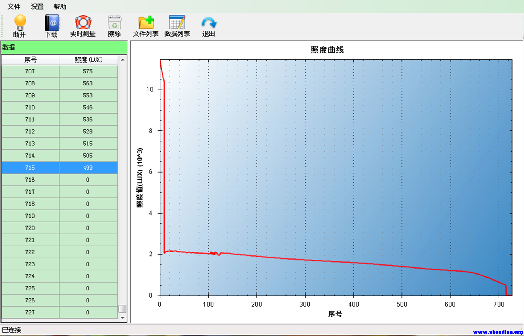Click the lux value 536
The height and width of the screenshot is (336, 524).
point(88,119)
